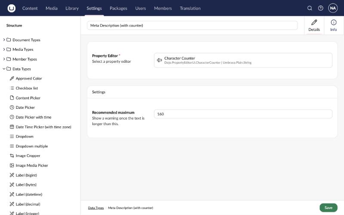Go to the Media section

[52, 8]
